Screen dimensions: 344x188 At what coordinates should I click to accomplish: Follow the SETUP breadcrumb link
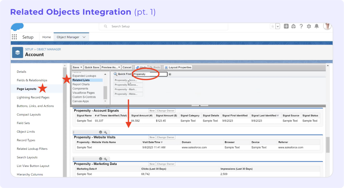coord(29,49)
